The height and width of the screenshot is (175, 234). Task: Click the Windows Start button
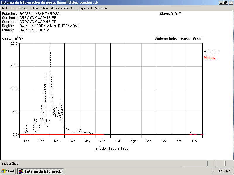point(8,171)
